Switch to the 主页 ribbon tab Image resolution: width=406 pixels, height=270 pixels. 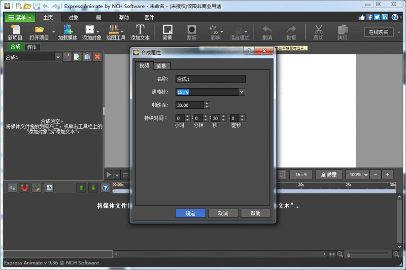click(48, 17)
